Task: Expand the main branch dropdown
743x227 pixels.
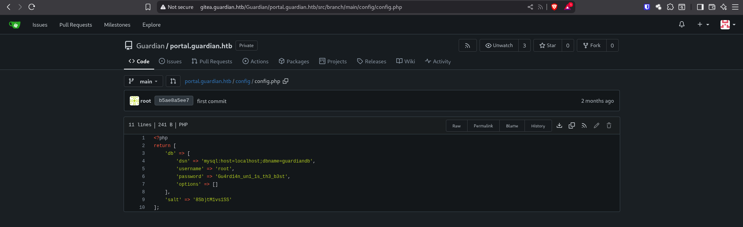Action: [x=143, y=81]
